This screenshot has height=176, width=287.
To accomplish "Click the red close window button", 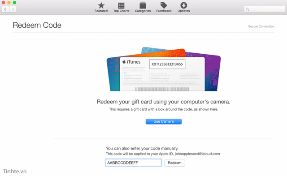I will [x=3, y=3].
